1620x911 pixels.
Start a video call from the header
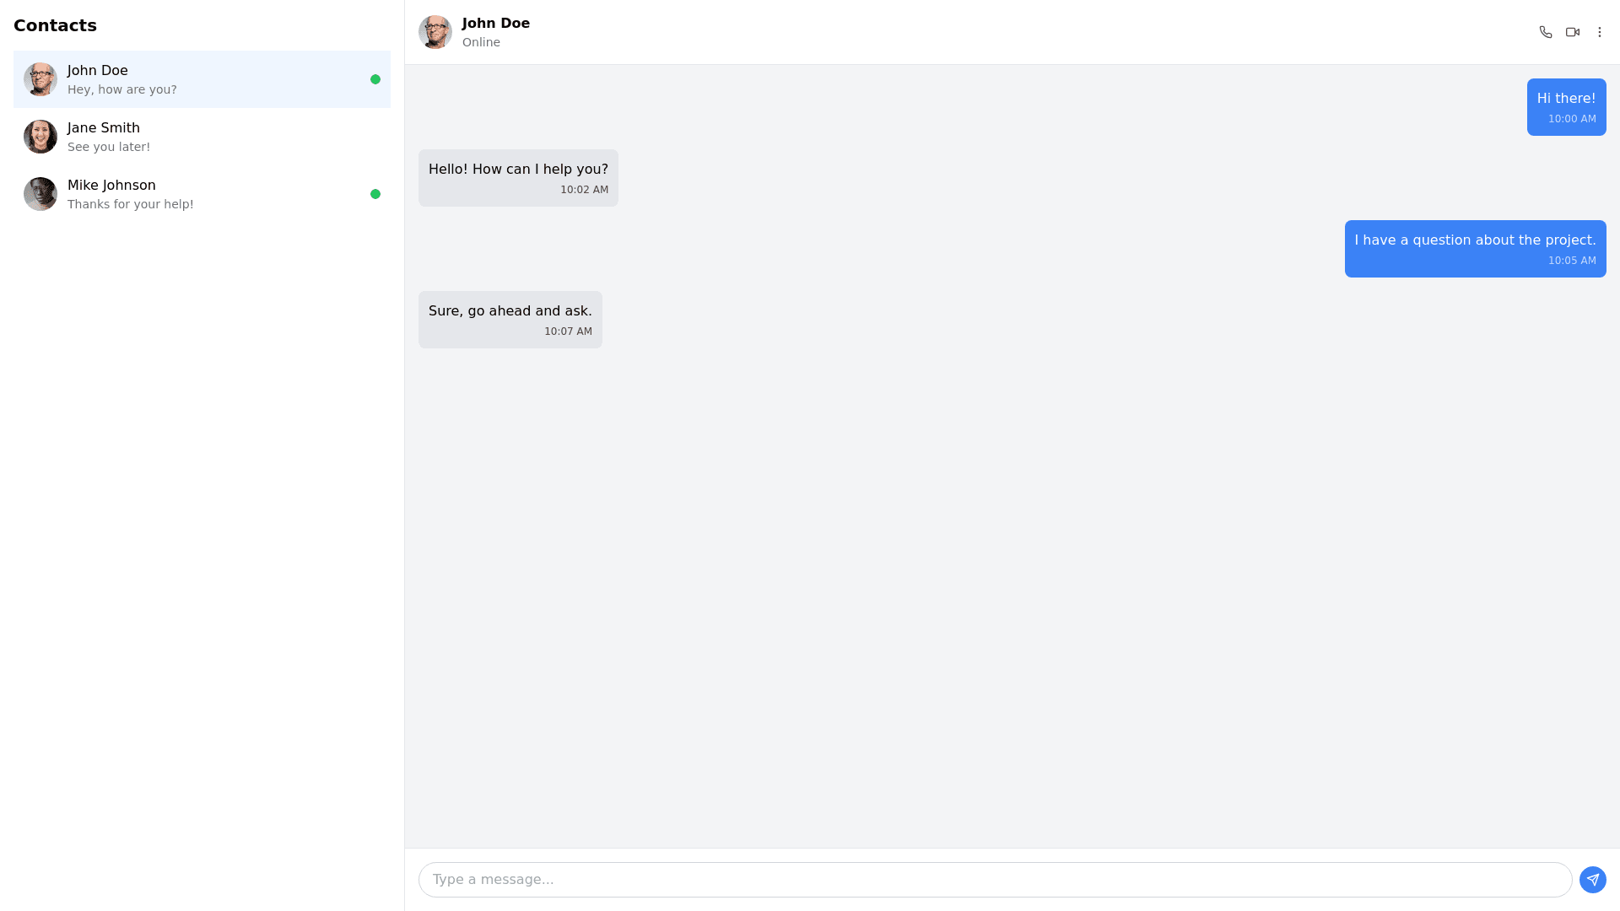click(x=1572, y=32)
